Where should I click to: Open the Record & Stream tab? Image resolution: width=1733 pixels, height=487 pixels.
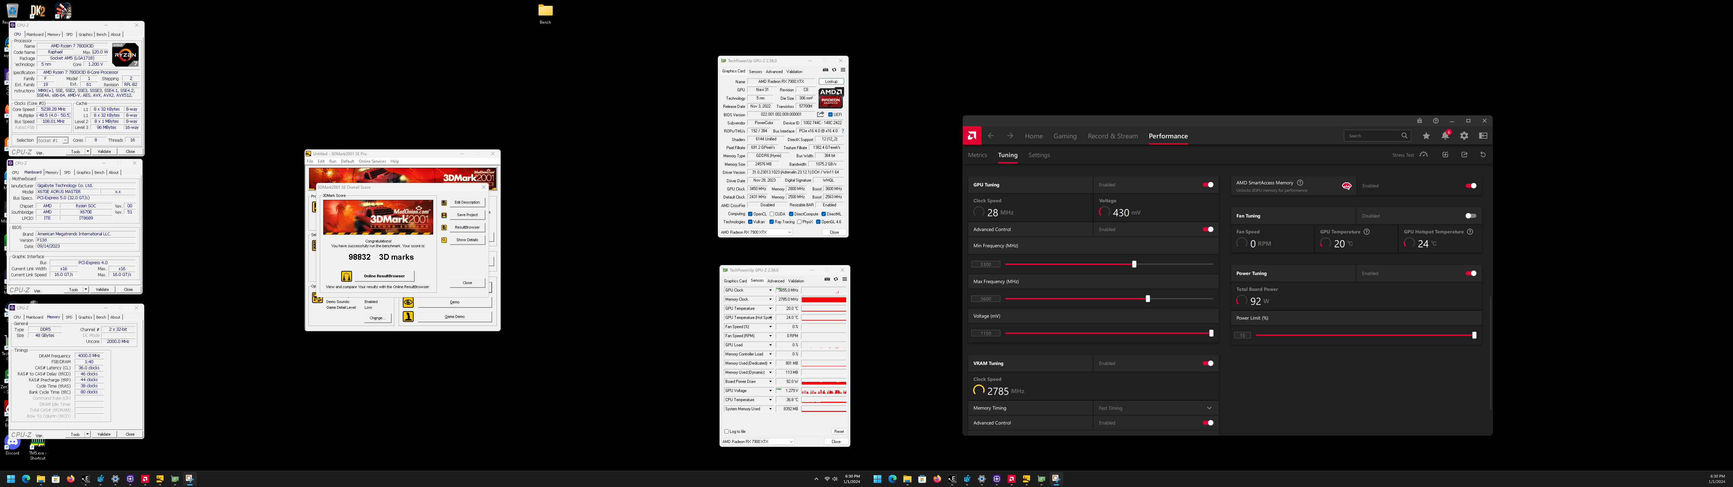point(1113,136)
